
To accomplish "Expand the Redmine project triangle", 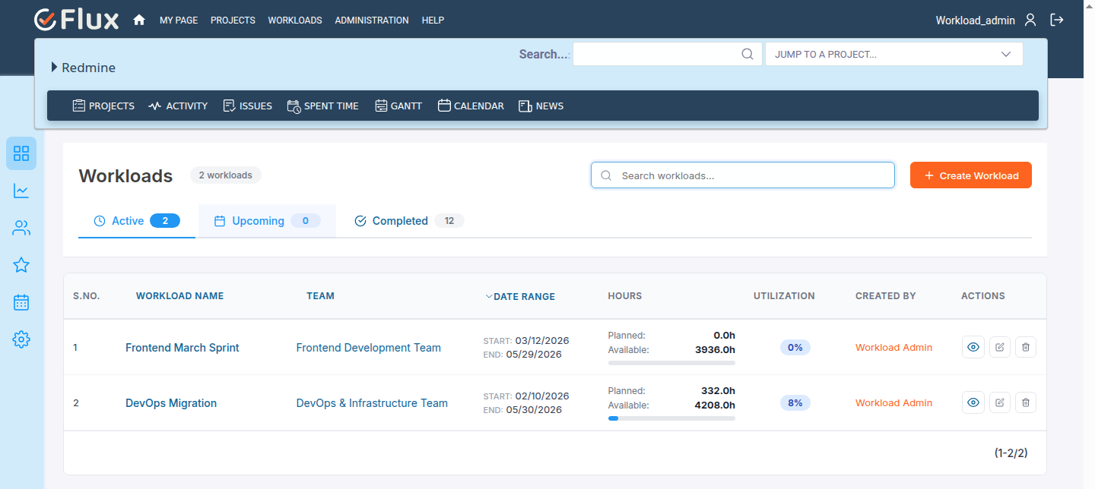I will coord(55,68).
